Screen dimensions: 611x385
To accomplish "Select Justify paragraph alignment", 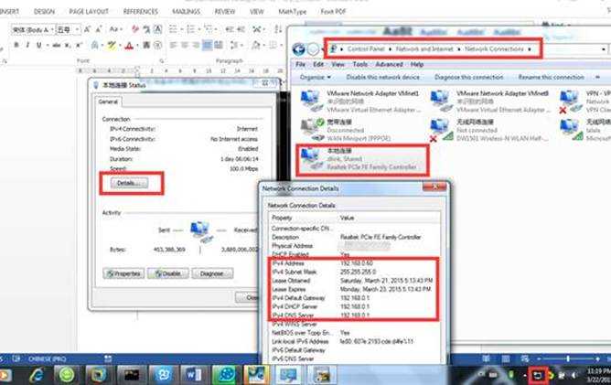I will 207,45.
